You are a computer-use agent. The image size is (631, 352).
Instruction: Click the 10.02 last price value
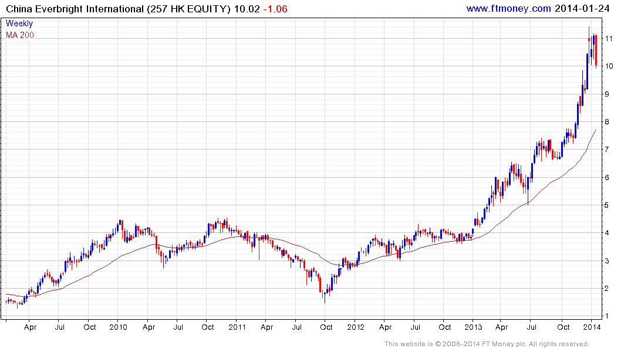[x=247, y=9]
